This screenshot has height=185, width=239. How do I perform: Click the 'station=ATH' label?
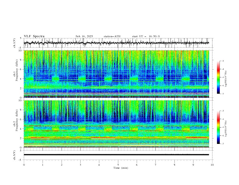click(112, 36)
